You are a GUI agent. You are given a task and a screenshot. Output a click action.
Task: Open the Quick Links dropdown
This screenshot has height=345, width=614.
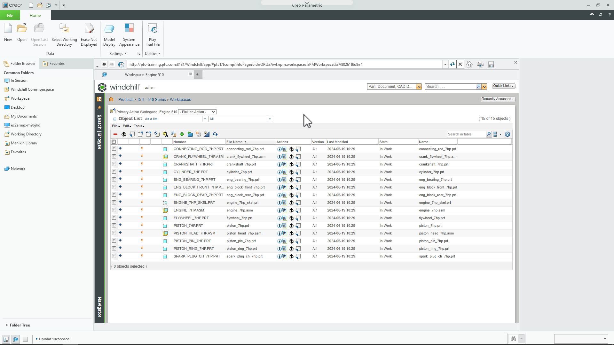(x=503, y=86)
